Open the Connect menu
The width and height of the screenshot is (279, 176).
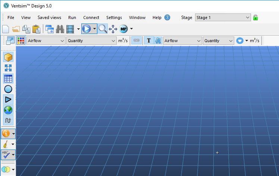click(x=91, y=18)
